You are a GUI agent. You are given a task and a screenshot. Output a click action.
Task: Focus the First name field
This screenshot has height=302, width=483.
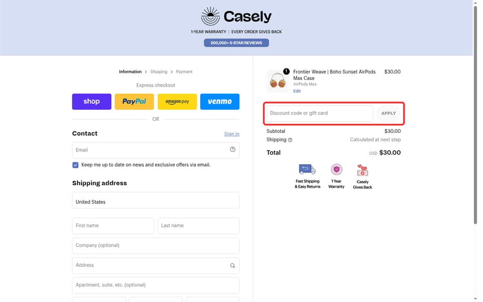[113, 225]
